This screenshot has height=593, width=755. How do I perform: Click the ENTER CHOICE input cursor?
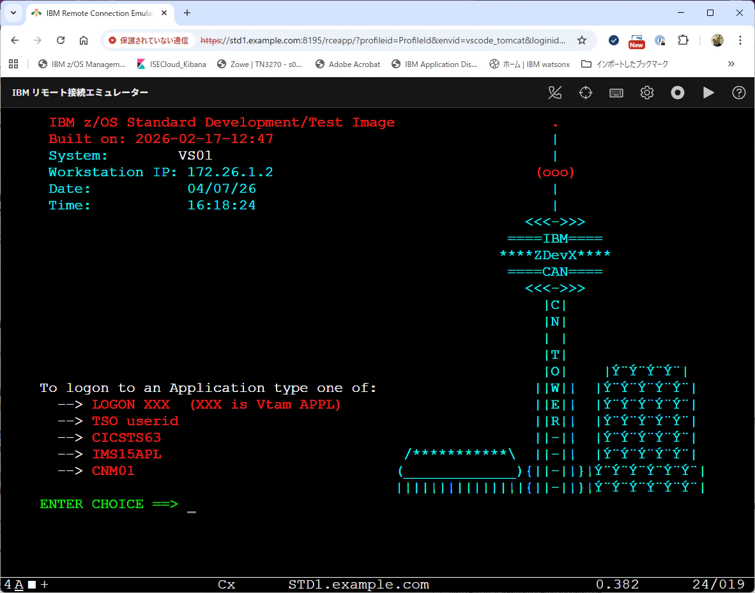[x=192, y=504]
